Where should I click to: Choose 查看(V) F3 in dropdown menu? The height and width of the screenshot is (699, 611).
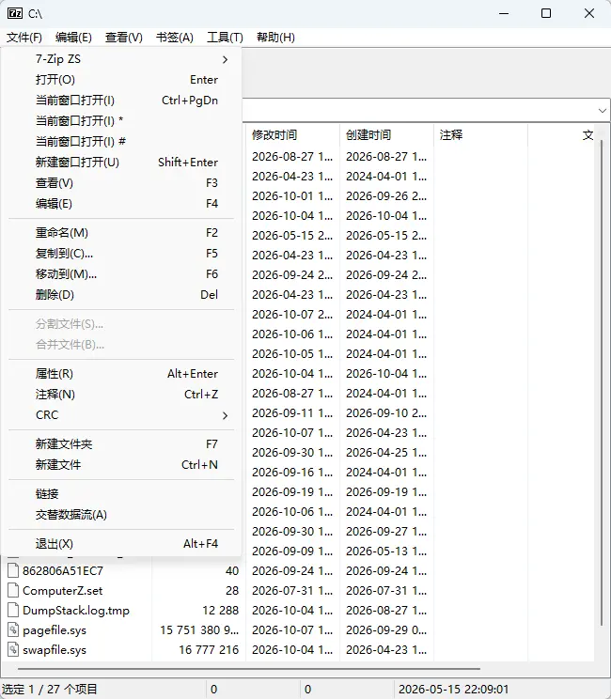pyautogui.click(x=121, y=183)
